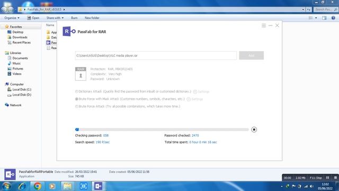Click PassFabforRARPortable details pane icon

tap(10, 175)
